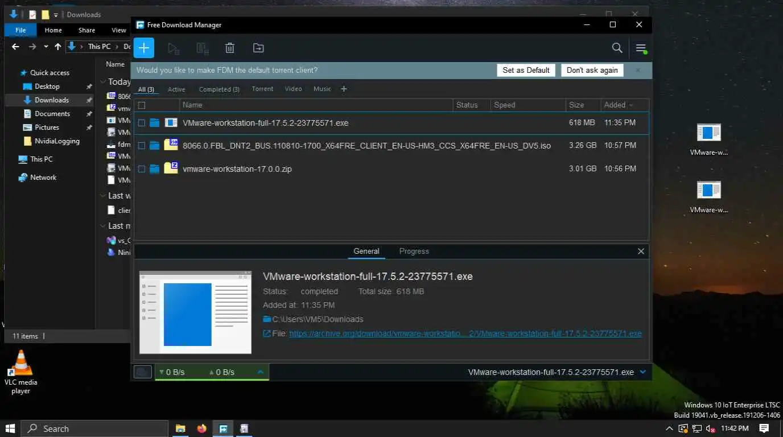Select the 8066.0.FBL_DNT2_BUS iso file name
Viewport: 783px width, 437px height.
point(366,146)
